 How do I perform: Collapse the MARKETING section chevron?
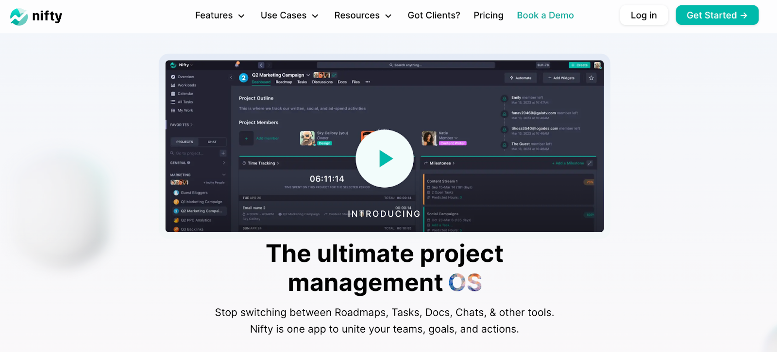tap(224, 175)
